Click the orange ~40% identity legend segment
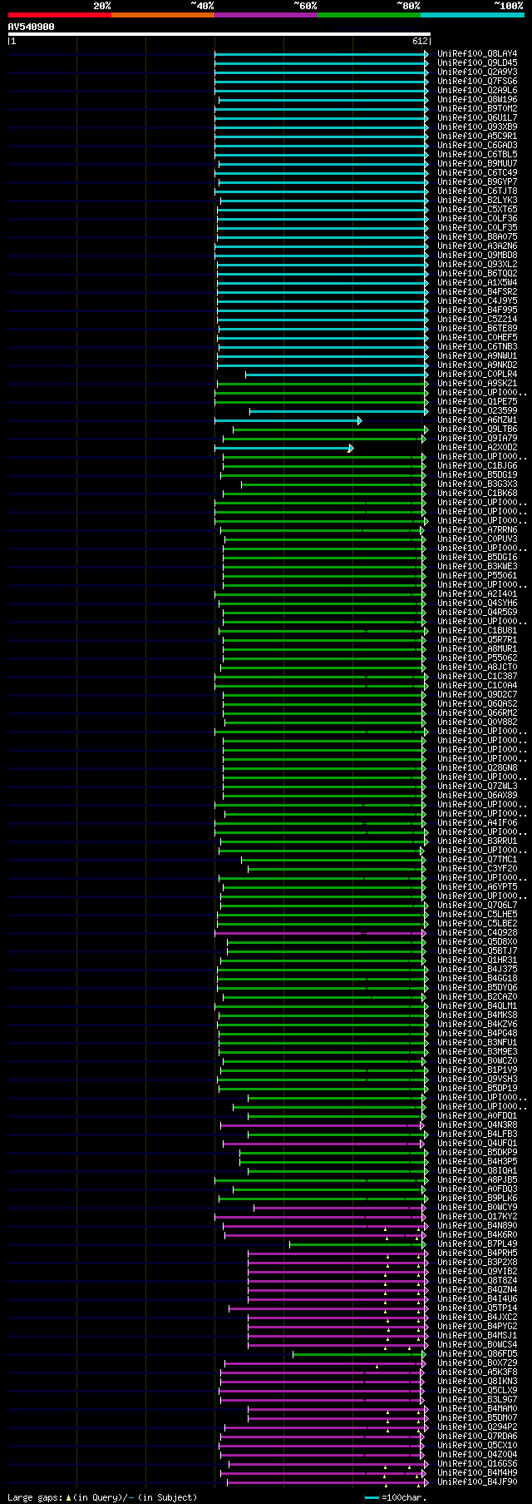Image resolution: width=532 pixels, height=1504 pixels. click(x=163, y=15)
